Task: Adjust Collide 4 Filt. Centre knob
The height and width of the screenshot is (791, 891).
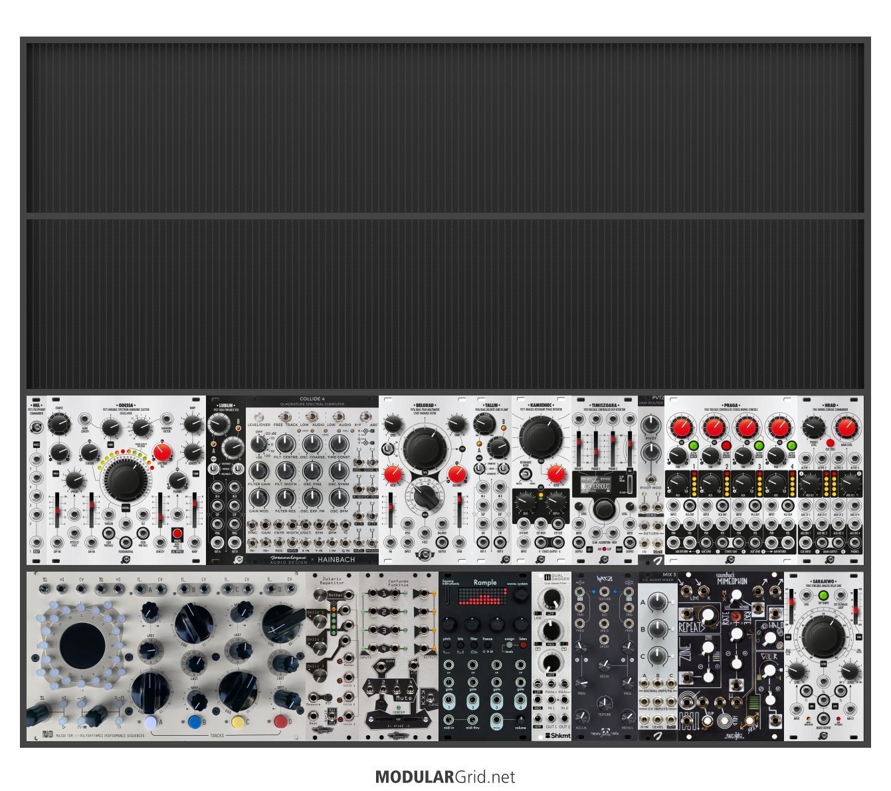Action: (285, 443)
